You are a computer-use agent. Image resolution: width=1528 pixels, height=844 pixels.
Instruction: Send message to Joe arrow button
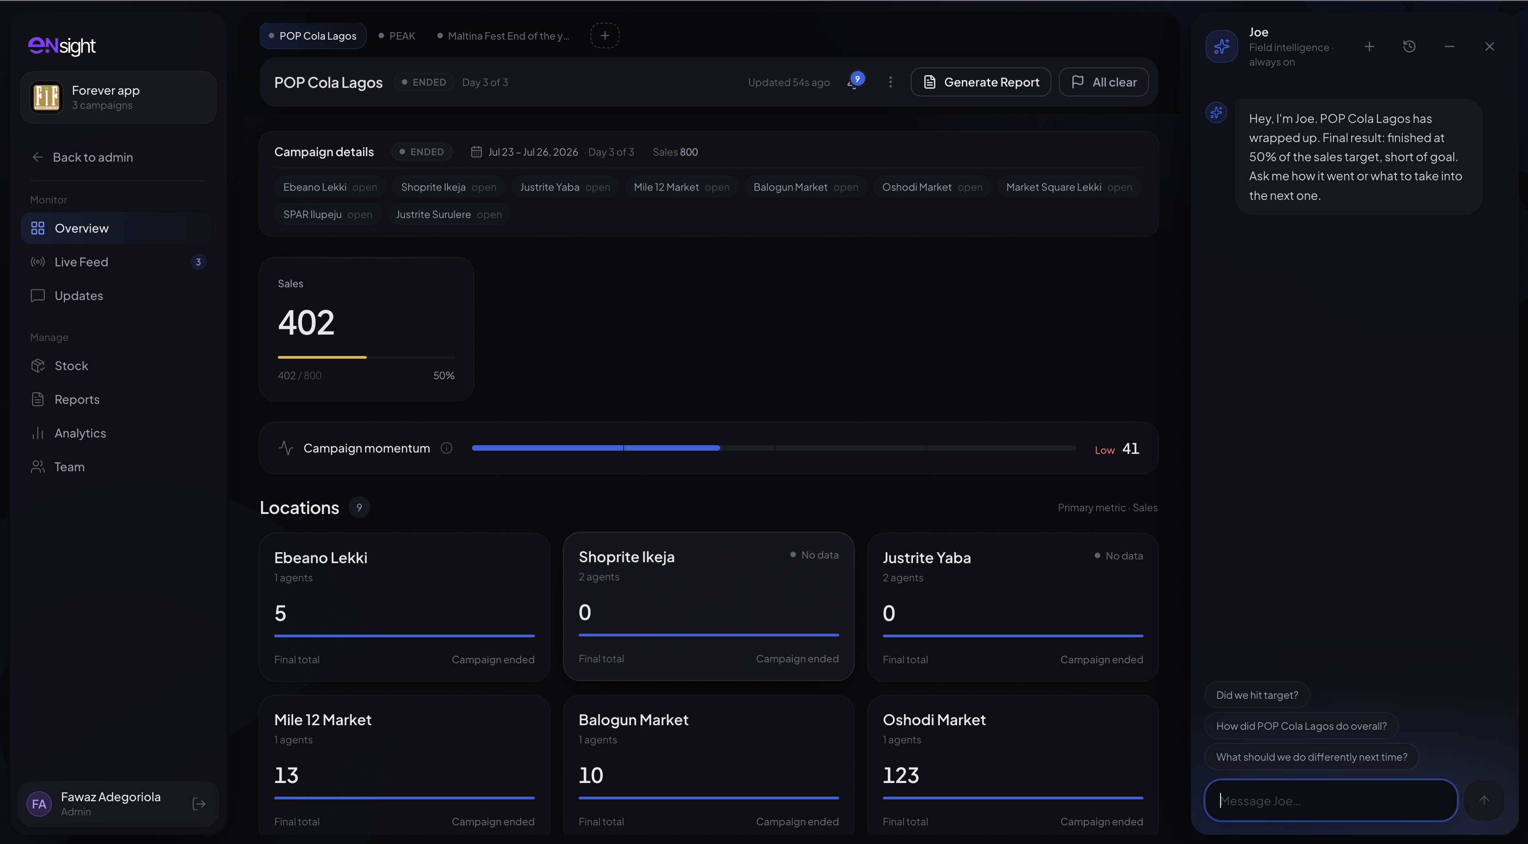[1484, 800]
